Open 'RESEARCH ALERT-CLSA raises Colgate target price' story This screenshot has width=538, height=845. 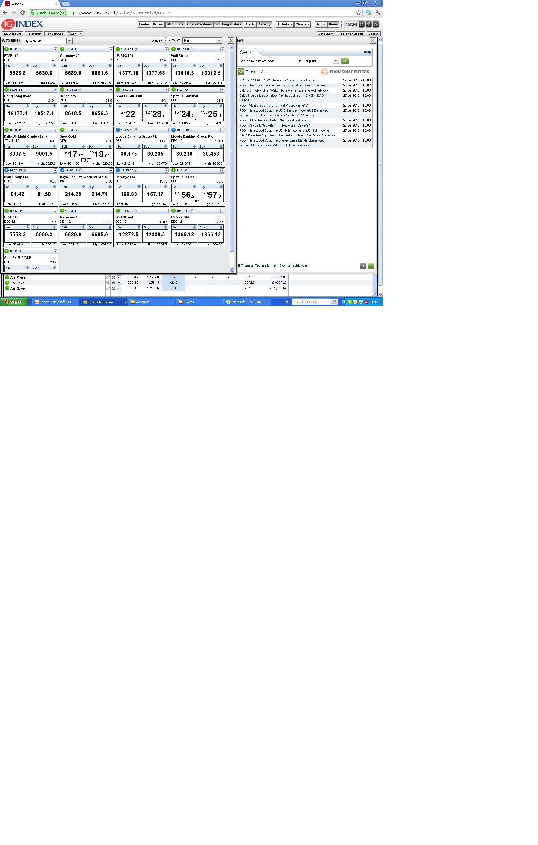point(277,80)
